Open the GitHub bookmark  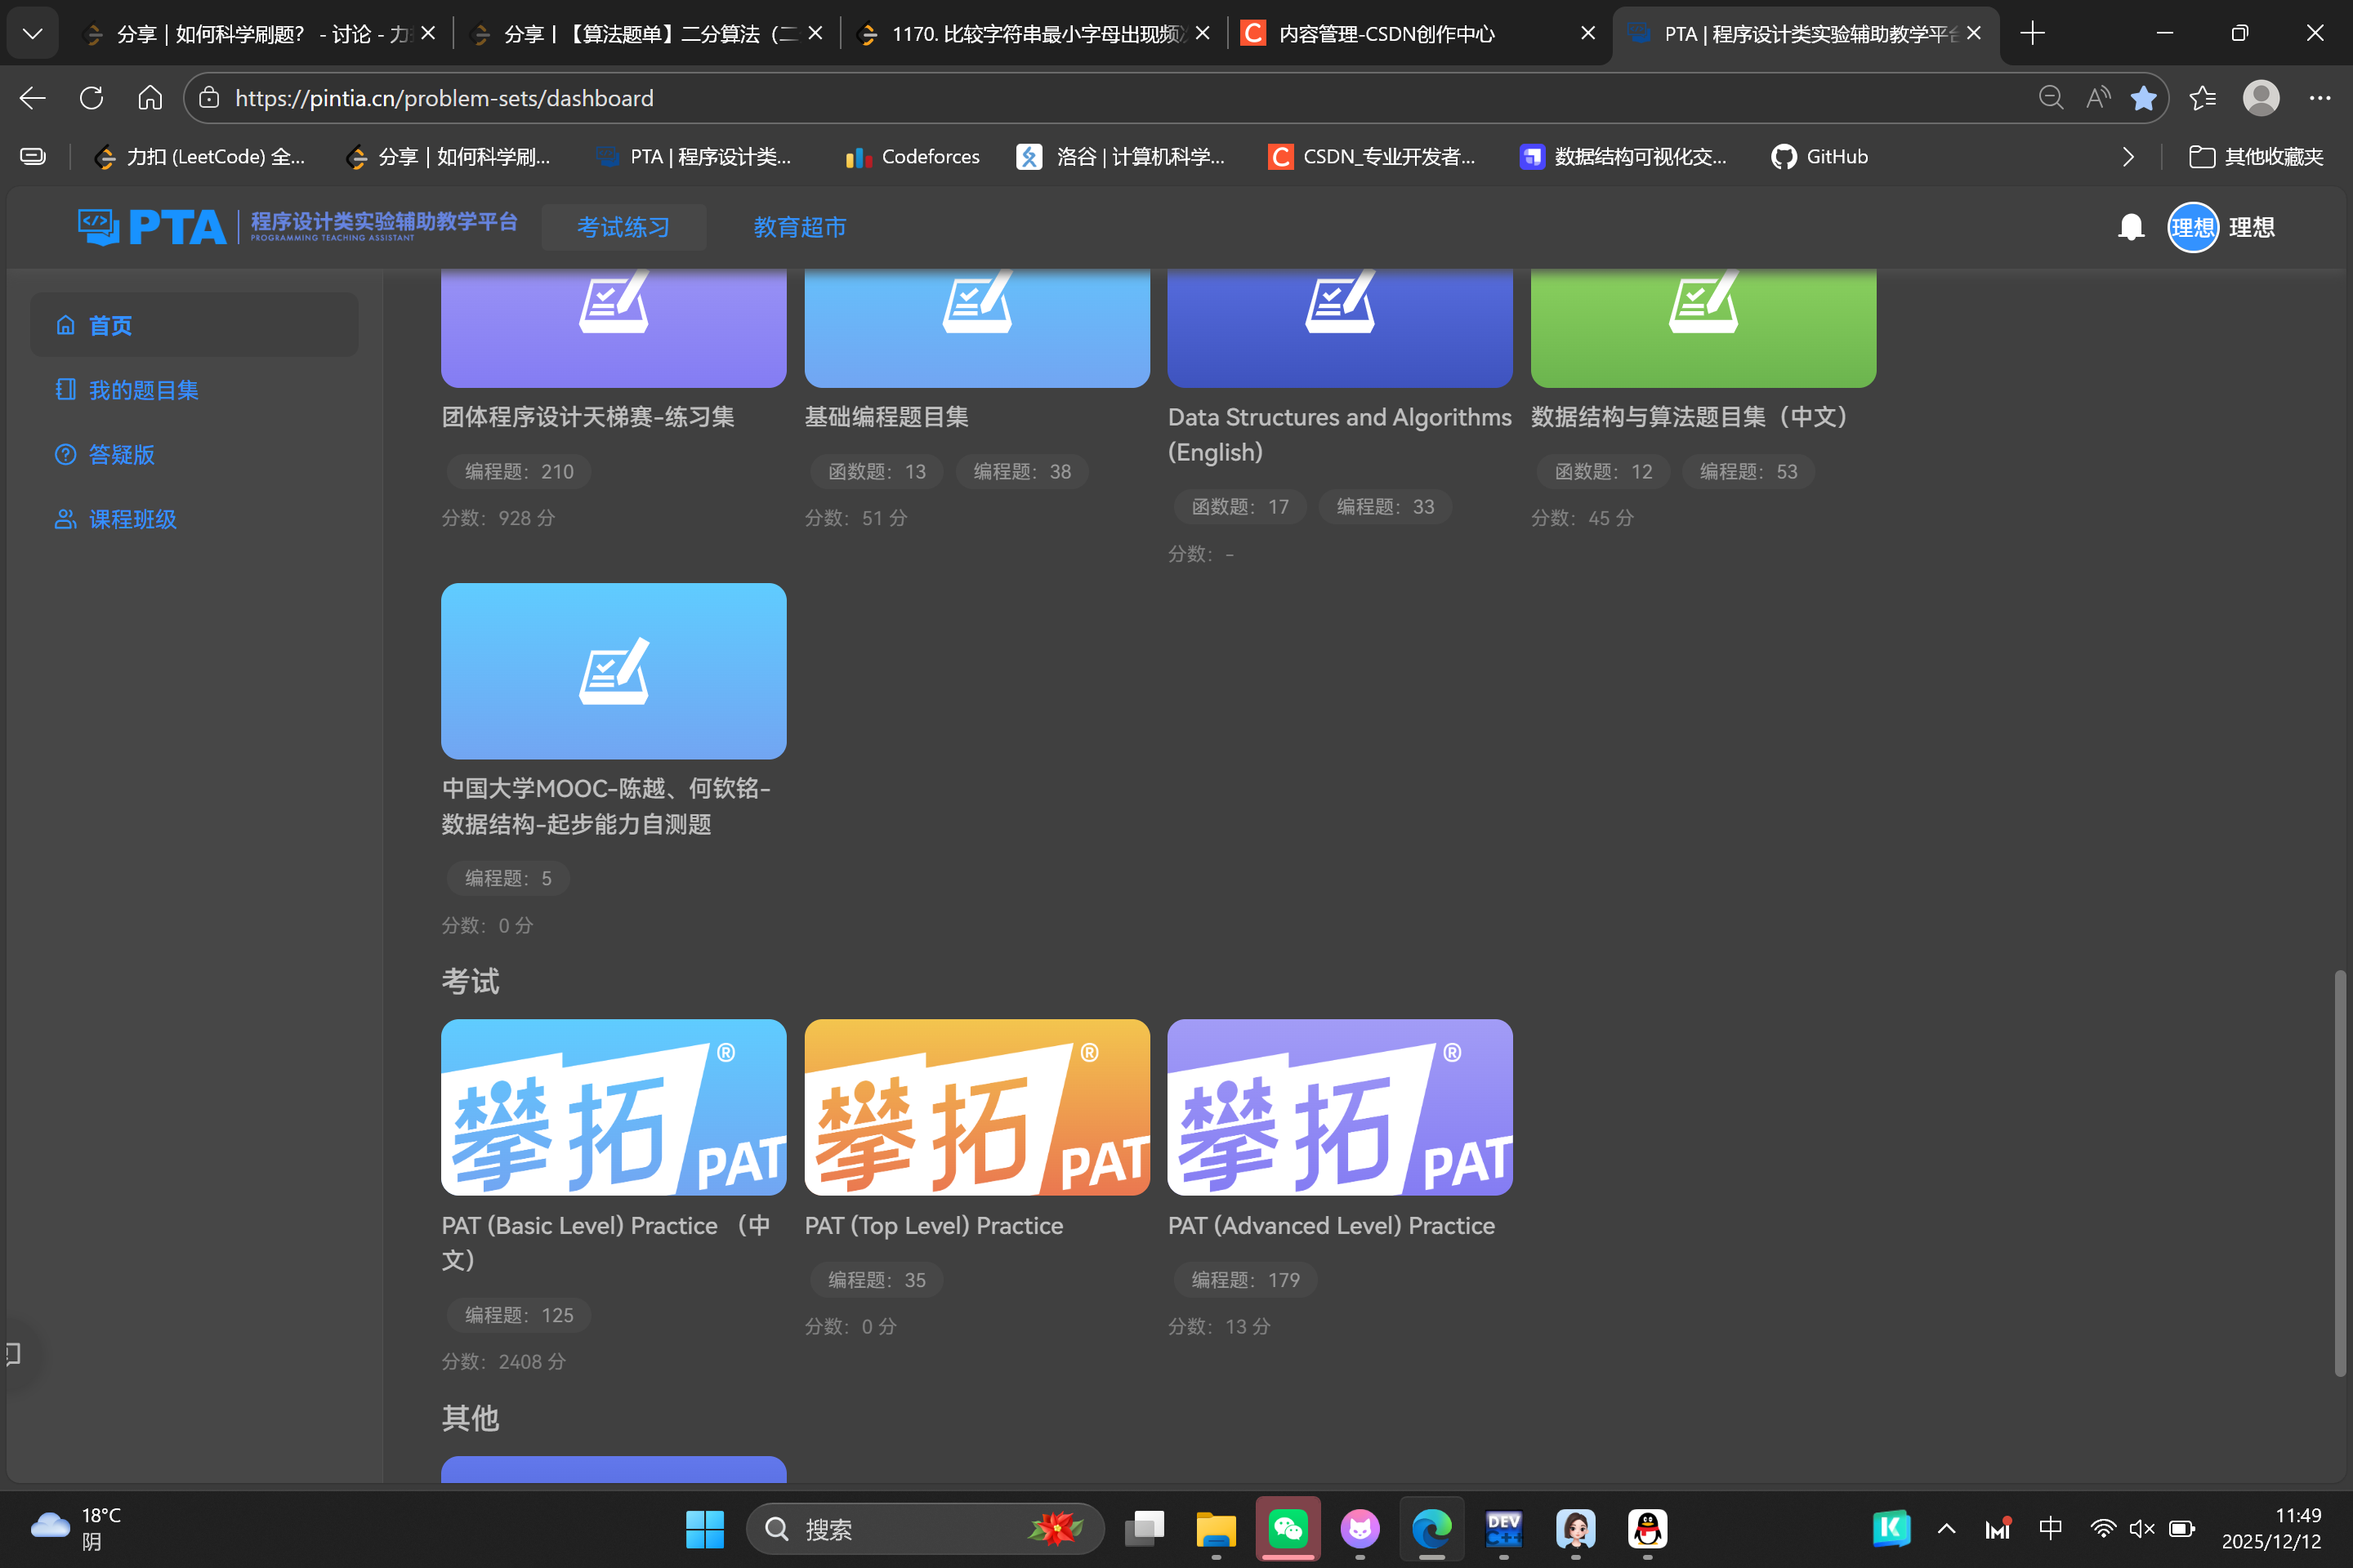(1819, 157)
